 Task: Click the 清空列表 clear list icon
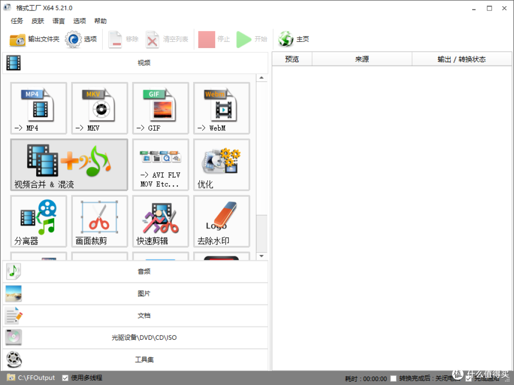(152, 40)
